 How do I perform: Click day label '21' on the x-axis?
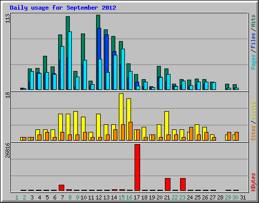(x=167, y=197)
